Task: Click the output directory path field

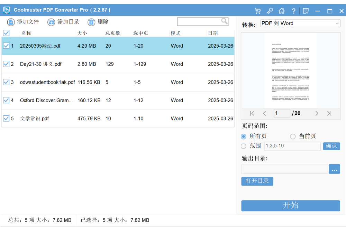Action: [284, 169]
